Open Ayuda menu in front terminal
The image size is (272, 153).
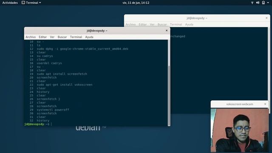click(89, 37)
